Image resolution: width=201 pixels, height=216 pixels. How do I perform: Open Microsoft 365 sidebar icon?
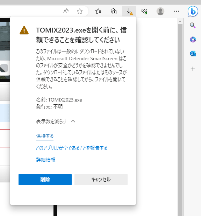193,40
